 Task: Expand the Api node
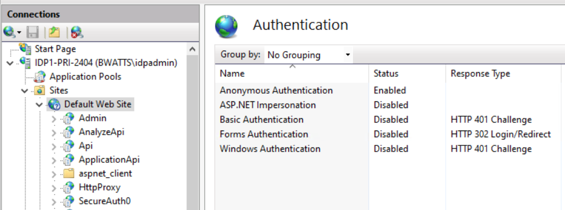[x=54, y=146]
